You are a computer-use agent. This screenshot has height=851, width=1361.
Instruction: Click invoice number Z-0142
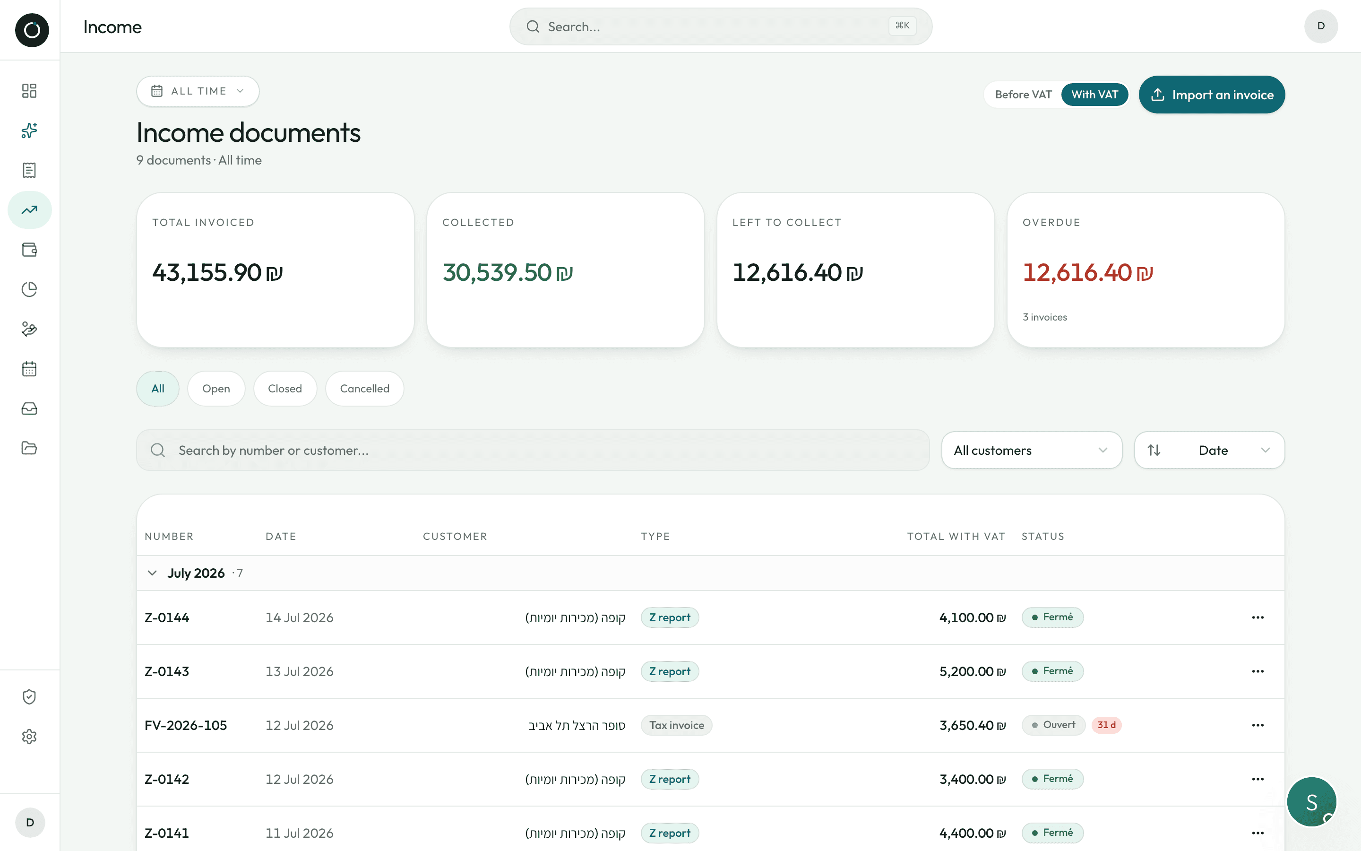166,780
